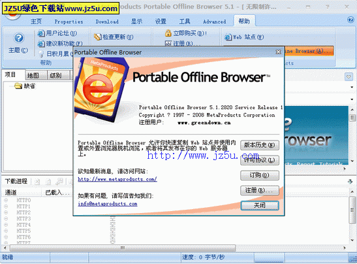Click the download list vertical scrollbar thumb
This screenshot has height=264, width=357.
[352, 210]
